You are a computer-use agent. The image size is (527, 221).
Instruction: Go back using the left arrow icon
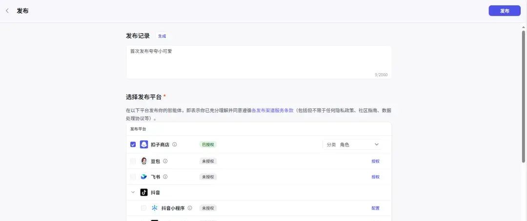[7, 11]
